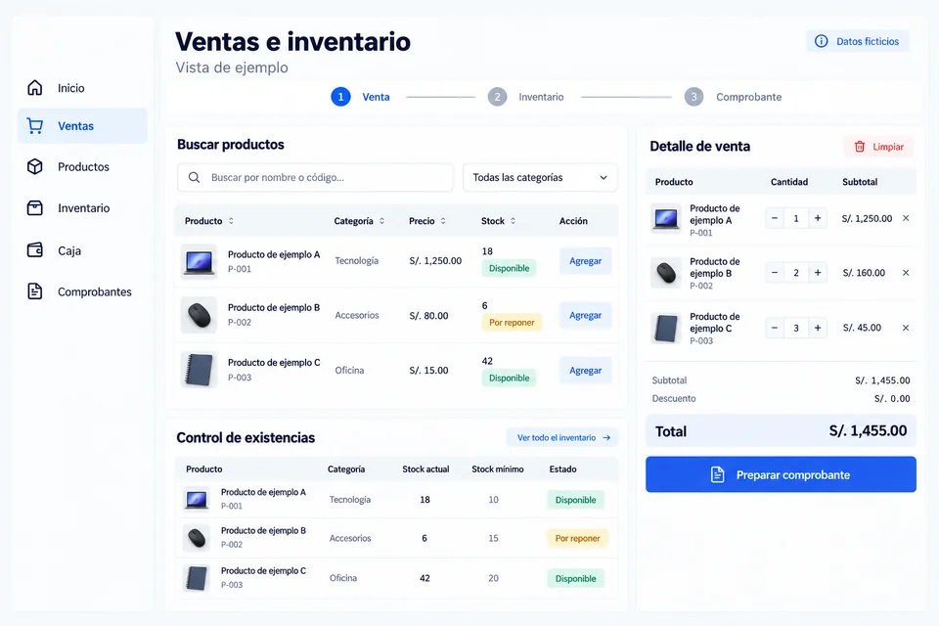Go to step 2 Inventario
Viewport: 939px width, 626px height.
526,97
